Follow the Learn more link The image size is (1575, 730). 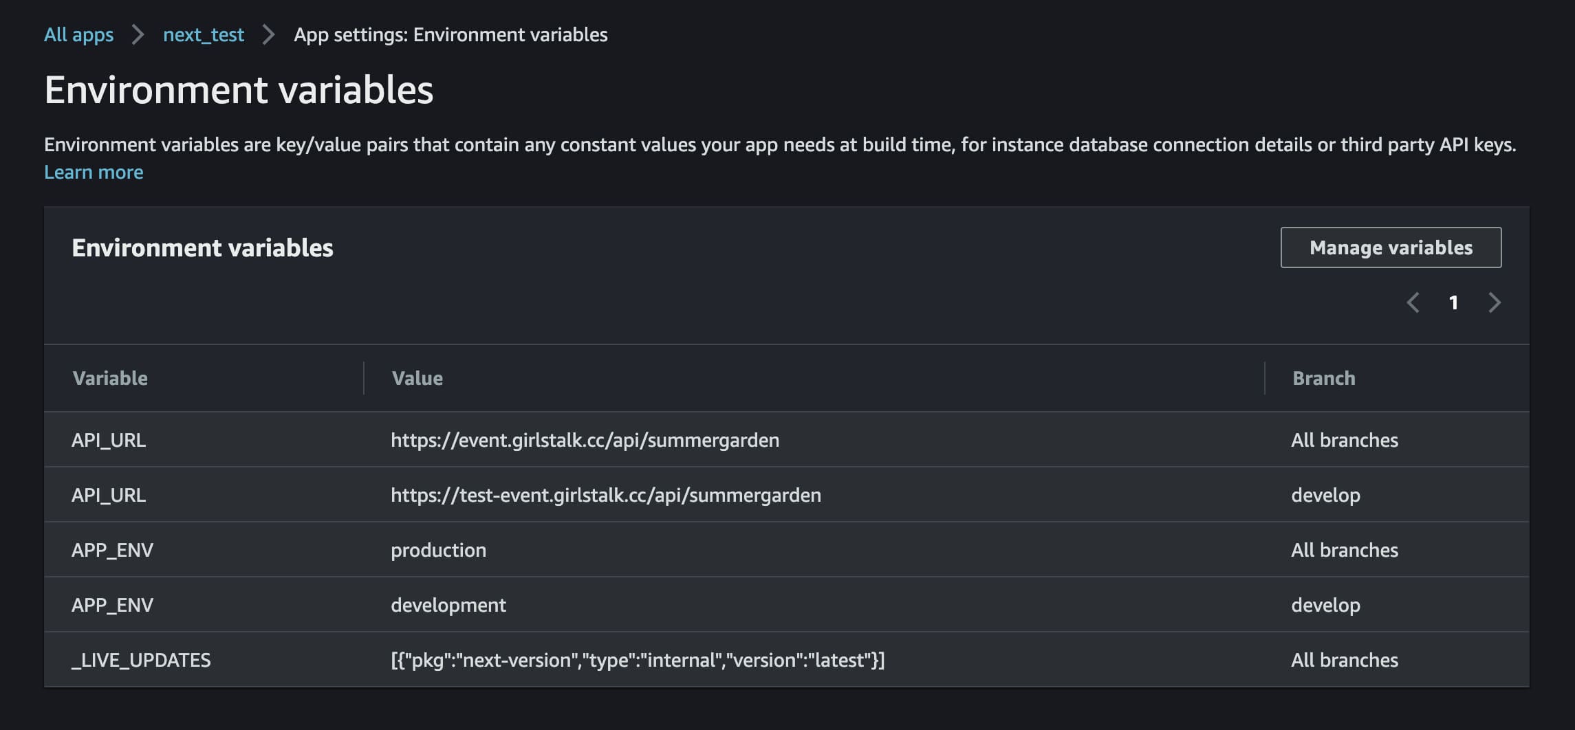point(94,172)
